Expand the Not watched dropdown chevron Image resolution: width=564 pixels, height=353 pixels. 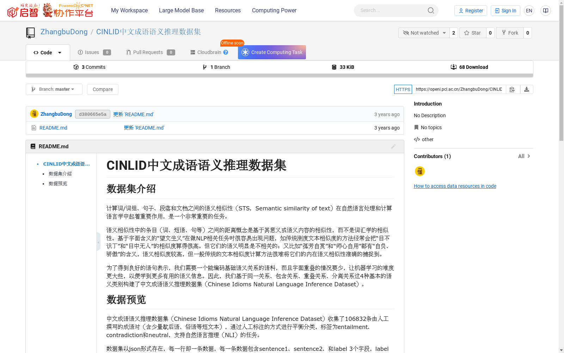(x=443, y=32)
